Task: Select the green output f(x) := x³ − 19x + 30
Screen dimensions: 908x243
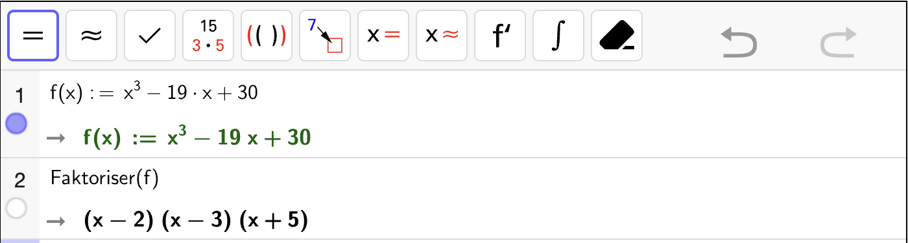Action: 197,137
